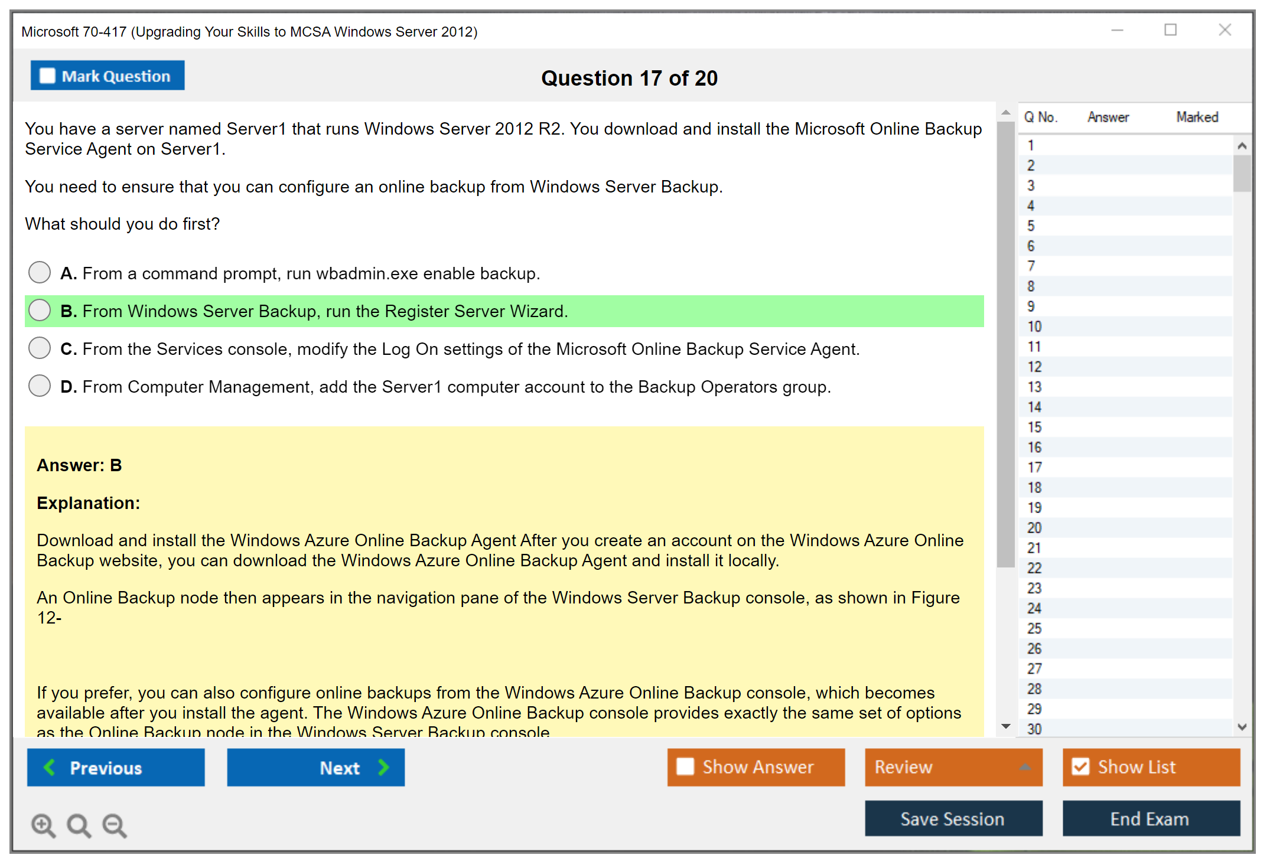1270x868 pixels.
Task: Uncheck the Show List checkbox
Action: [x=1080, y=766]
